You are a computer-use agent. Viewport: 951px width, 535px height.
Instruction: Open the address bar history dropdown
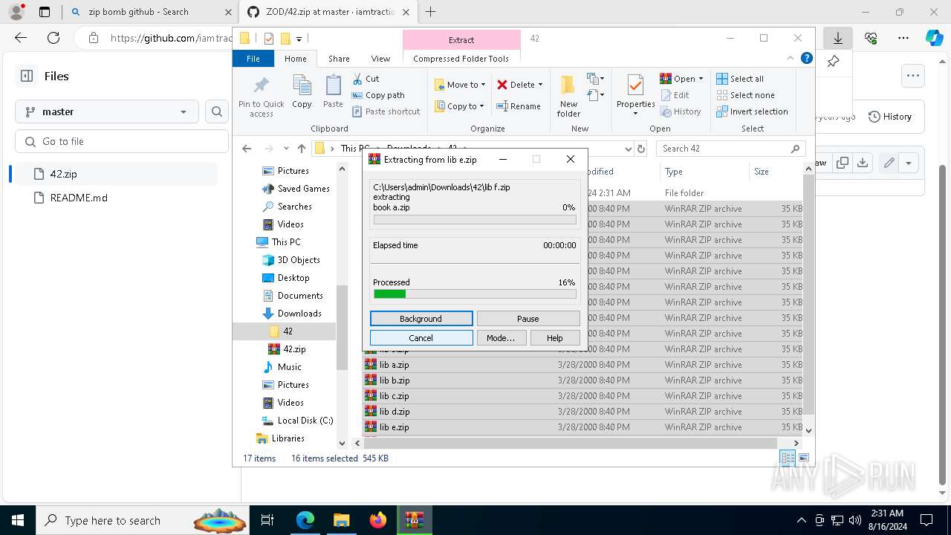coord(628,149)
